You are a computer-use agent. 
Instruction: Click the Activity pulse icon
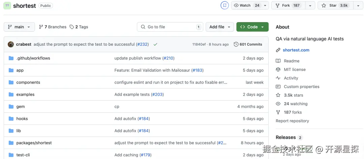coord(278,78)
